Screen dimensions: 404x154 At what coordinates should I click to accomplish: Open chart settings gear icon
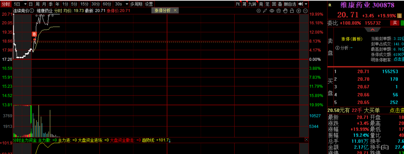click(x=258, y=11)
